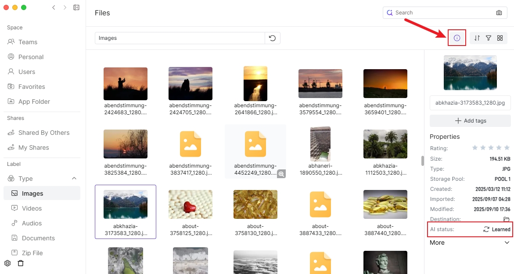Set rating to five stars

[507, 148]
